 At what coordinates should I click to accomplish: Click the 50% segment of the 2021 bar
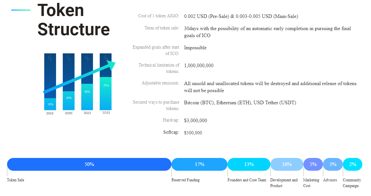click(x=87, y=97)
